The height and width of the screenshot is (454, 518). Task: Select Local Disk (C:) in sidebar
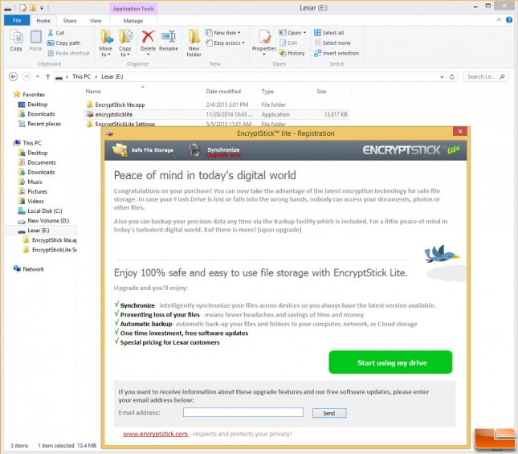pos(40,211)
